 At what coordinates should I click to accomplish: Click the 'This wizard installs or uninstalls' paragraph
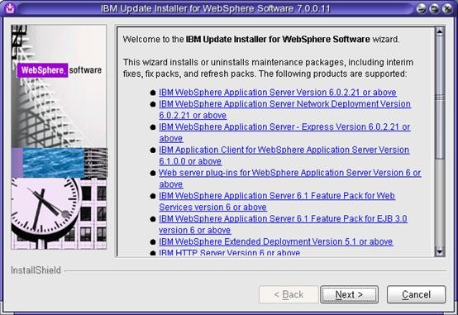[268, 68]
